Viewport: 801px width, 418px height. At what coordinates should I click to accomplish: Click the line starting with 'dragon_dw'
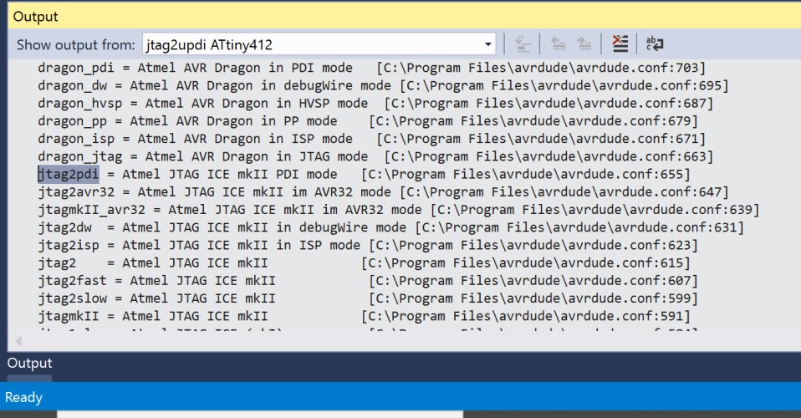[383, 86]
